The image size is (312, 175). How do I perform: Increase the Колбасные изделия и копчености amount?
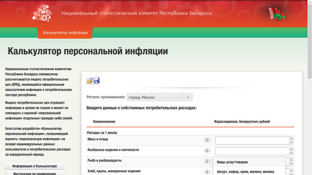291,149
